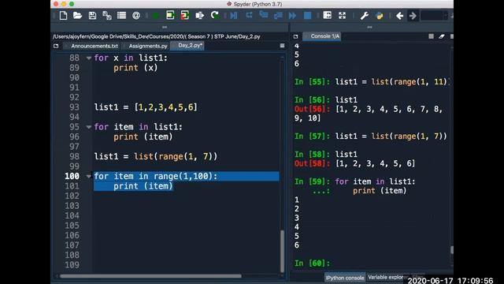Image resolution: width=504 pixels, height=284 pixels.
Task: Switch to the Assignments.py tab
Action: pyautogui.click(x=148, y=46)
